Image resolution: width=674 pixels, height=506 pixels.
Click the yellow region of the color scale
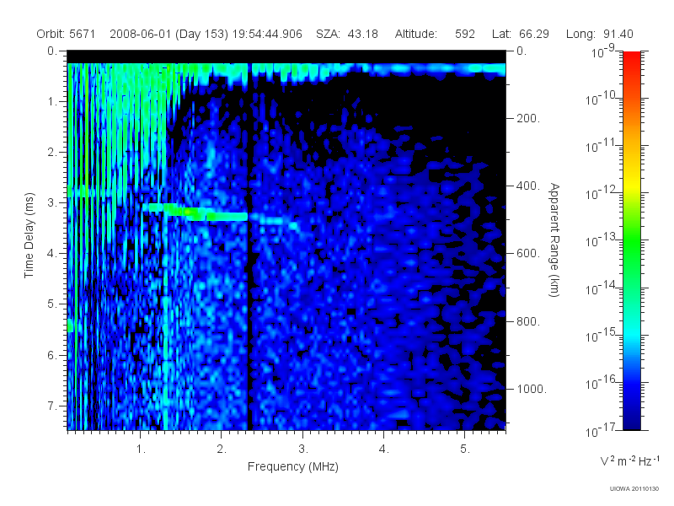pos(631,183)
